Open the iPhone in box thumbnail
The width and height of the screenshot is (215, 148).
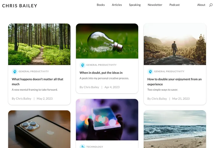coord(39,129)
